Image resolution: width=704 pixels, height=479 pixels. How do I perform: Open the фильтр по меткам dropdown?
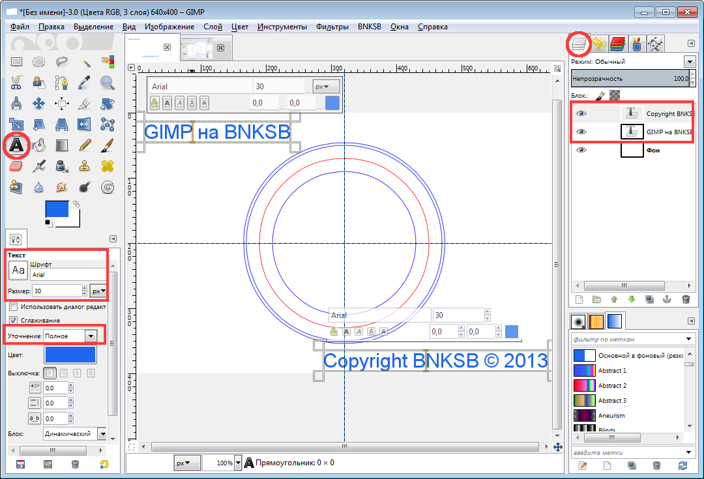coord(689,339)
